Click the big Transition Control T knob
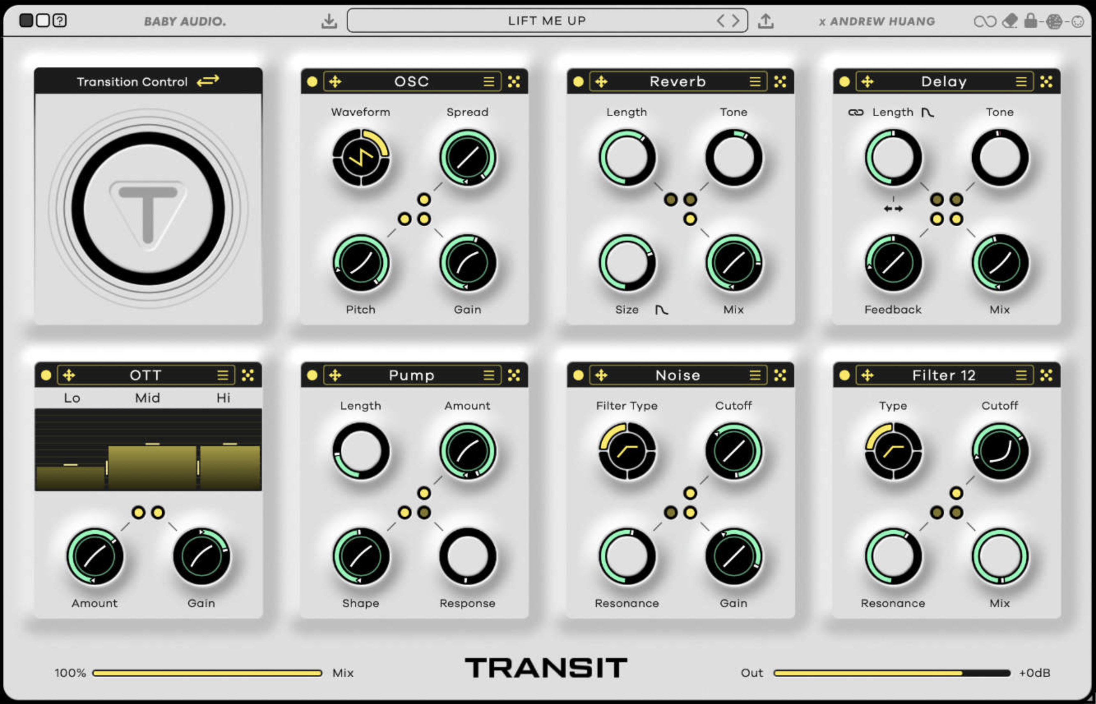The height and width of the screenshot is (704, 1096). pos(148,209)
